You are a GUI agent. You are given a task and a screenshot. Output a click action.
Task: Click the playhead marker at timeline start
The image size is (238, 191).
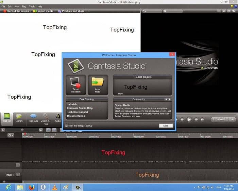[x=24, y=134]
